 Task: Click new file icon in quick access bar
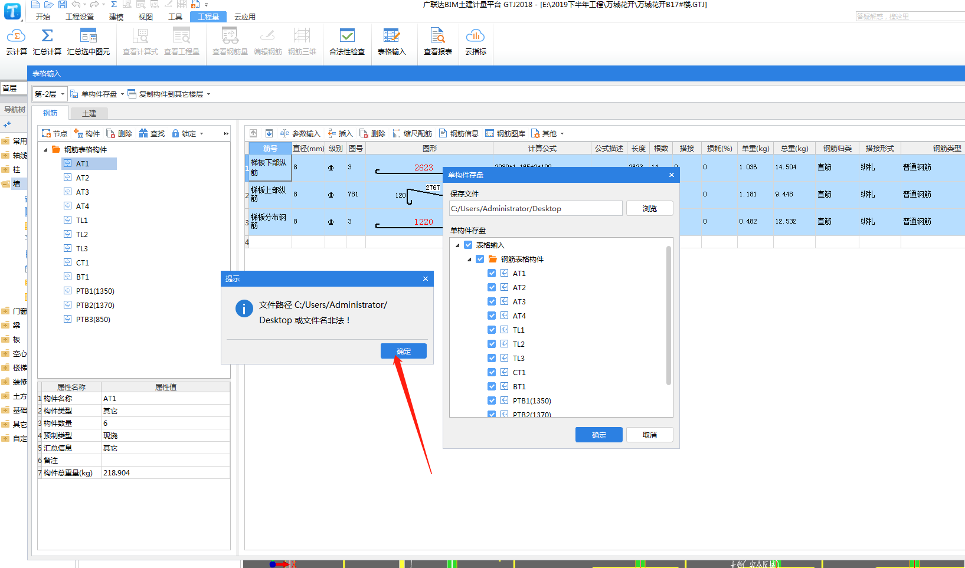pyautogui.click(x=35, y=4)
